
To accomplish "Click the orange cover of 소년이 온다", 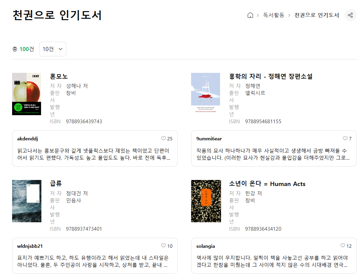I will [206, 201].
